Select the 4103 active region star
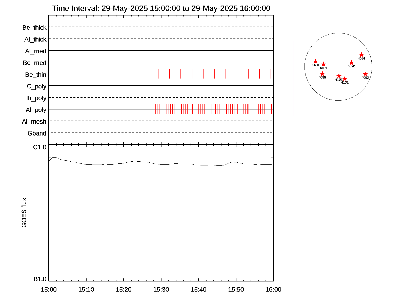Image resolution: width=405 pixels, height=304 pixels. pos(339,76)
